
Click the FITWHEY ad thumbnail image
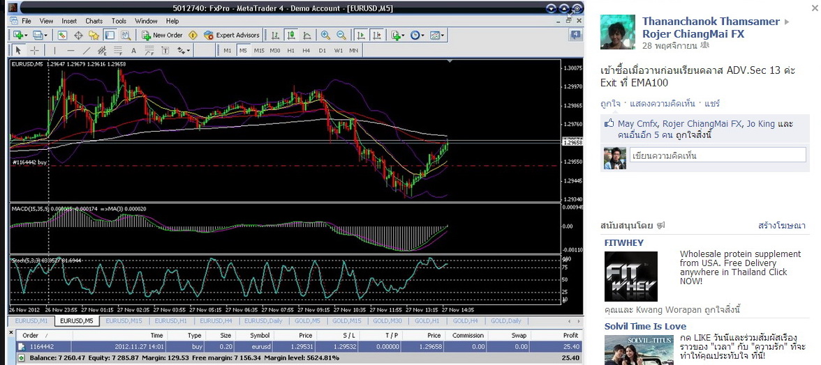click(x=631, y=277)
